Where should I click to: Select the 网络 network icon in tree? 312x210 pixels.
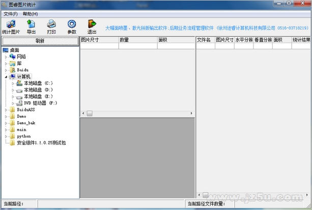click(13, 57)
